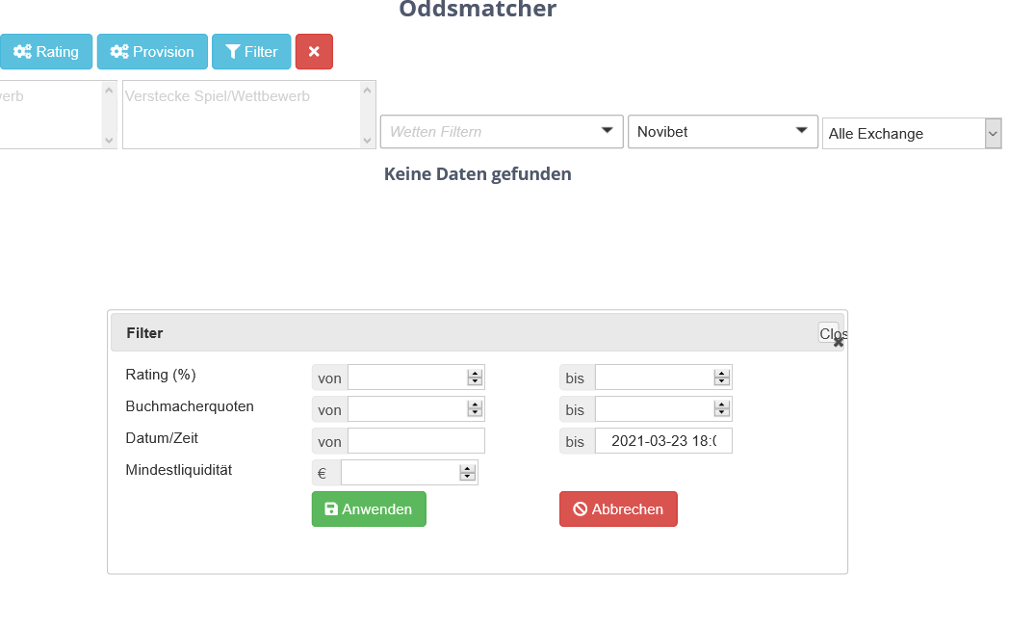This screenshot has height=626, width=1009.
Task: Click the Datum/Zeit bis date field
Action: [663, 441]
